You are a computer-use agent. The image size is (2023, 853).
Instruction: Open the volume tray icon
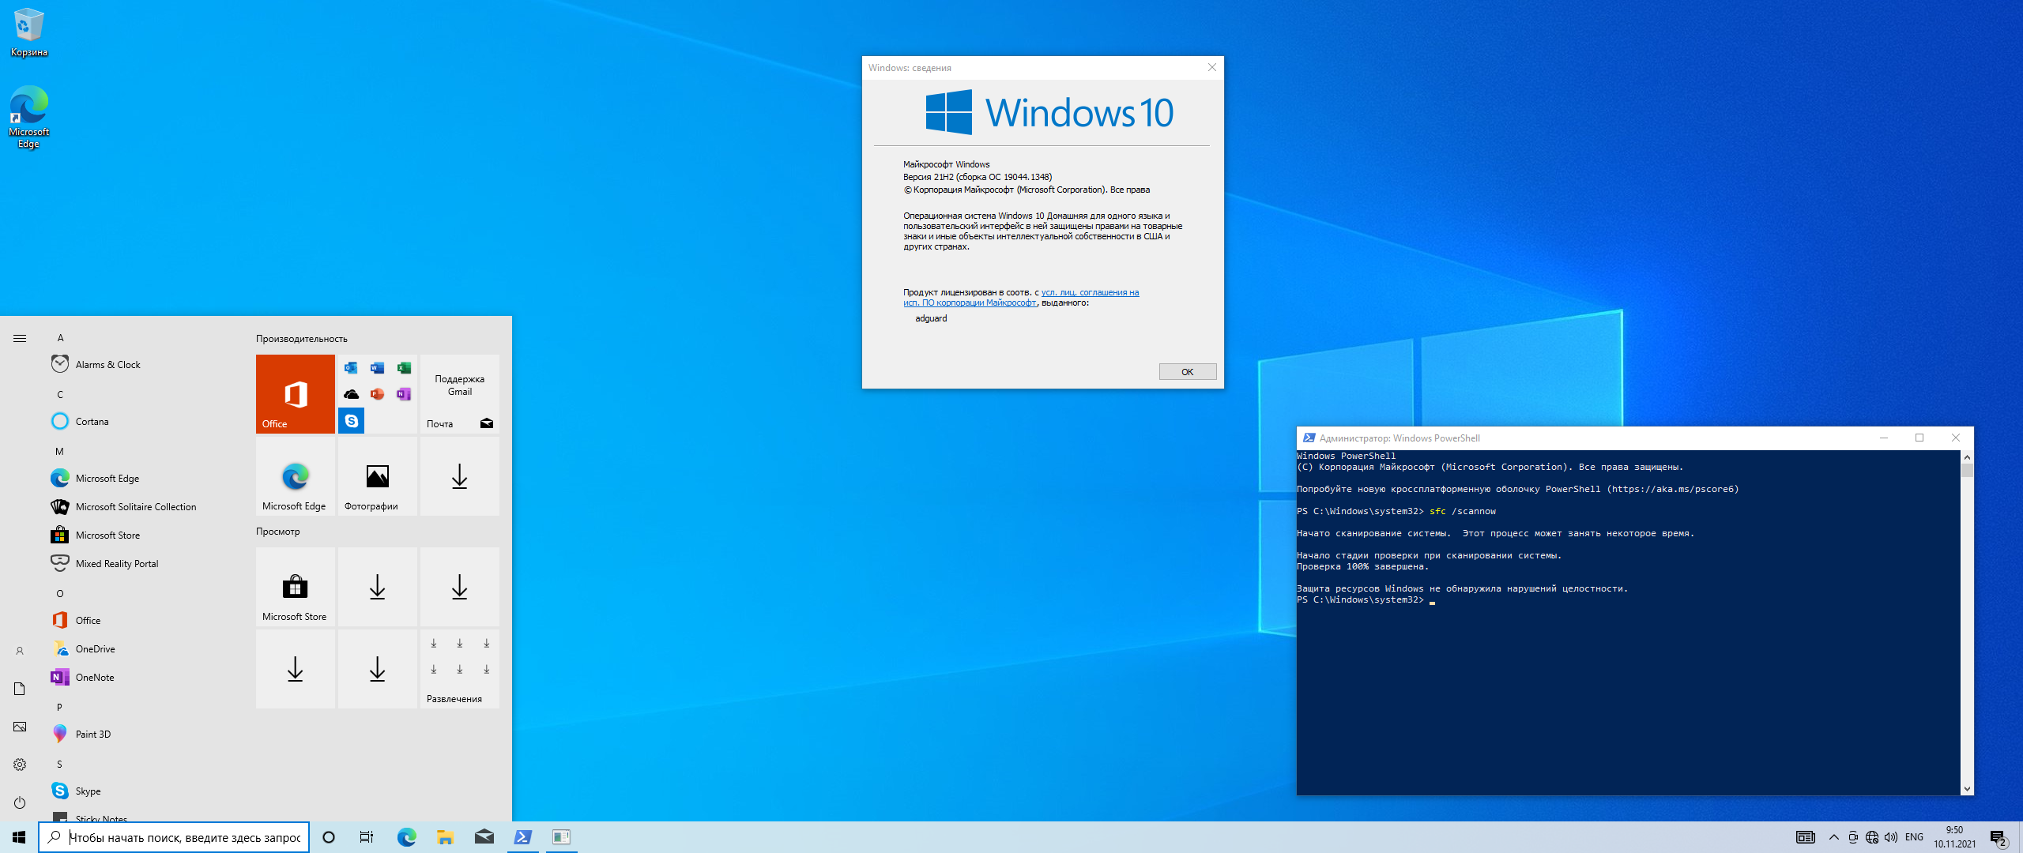tap(1890, 837)
